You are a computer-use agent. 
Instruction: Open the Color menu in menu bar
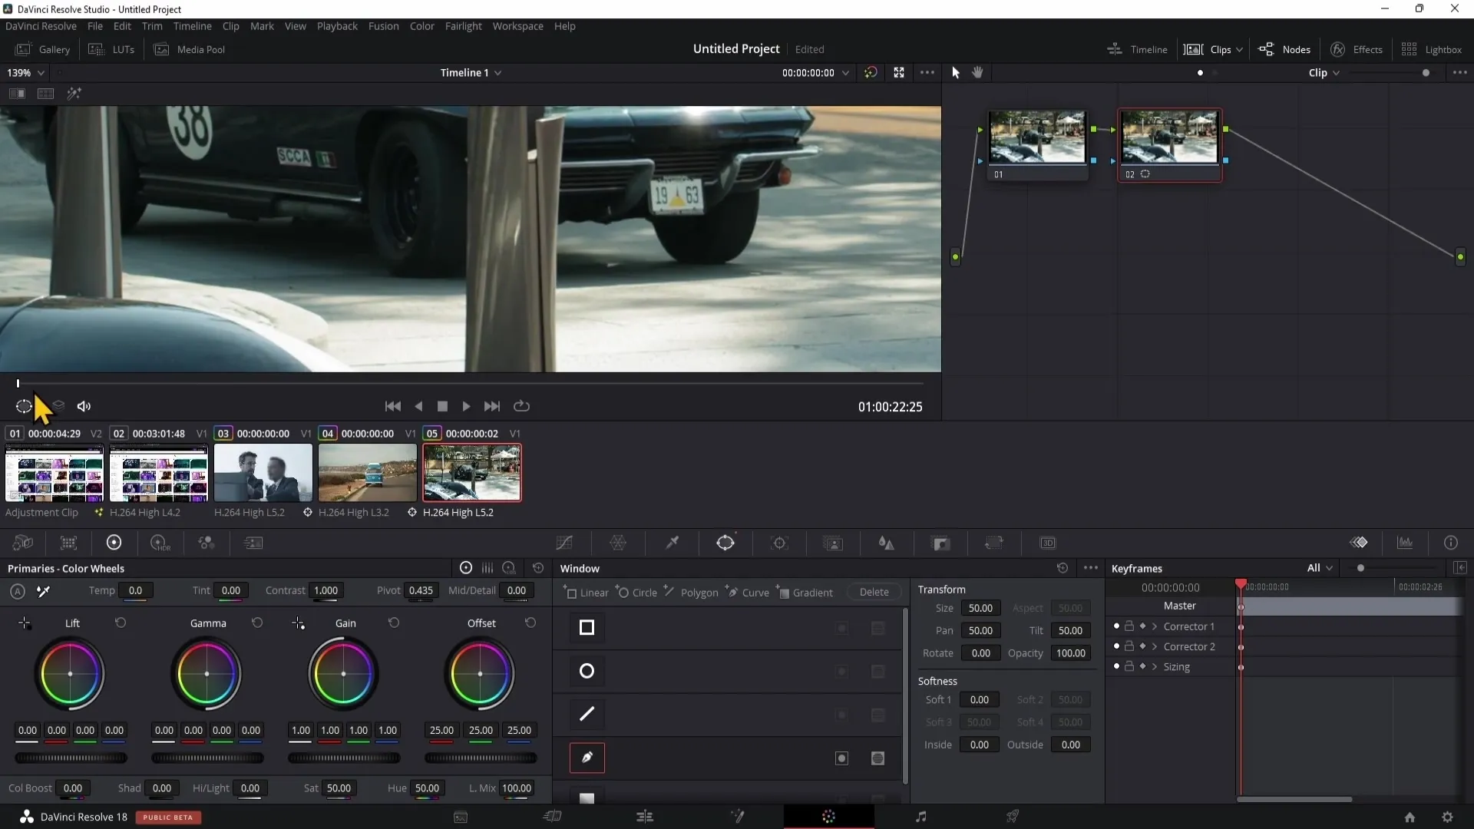click(x=422, y=25)
